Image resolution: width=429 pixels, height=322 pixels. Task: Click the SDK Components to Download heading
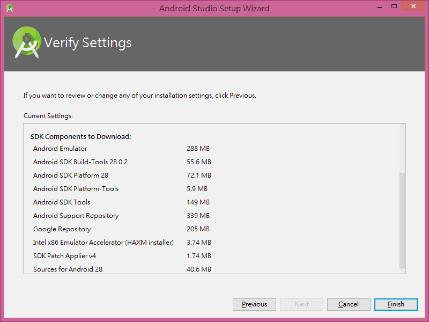81,137
